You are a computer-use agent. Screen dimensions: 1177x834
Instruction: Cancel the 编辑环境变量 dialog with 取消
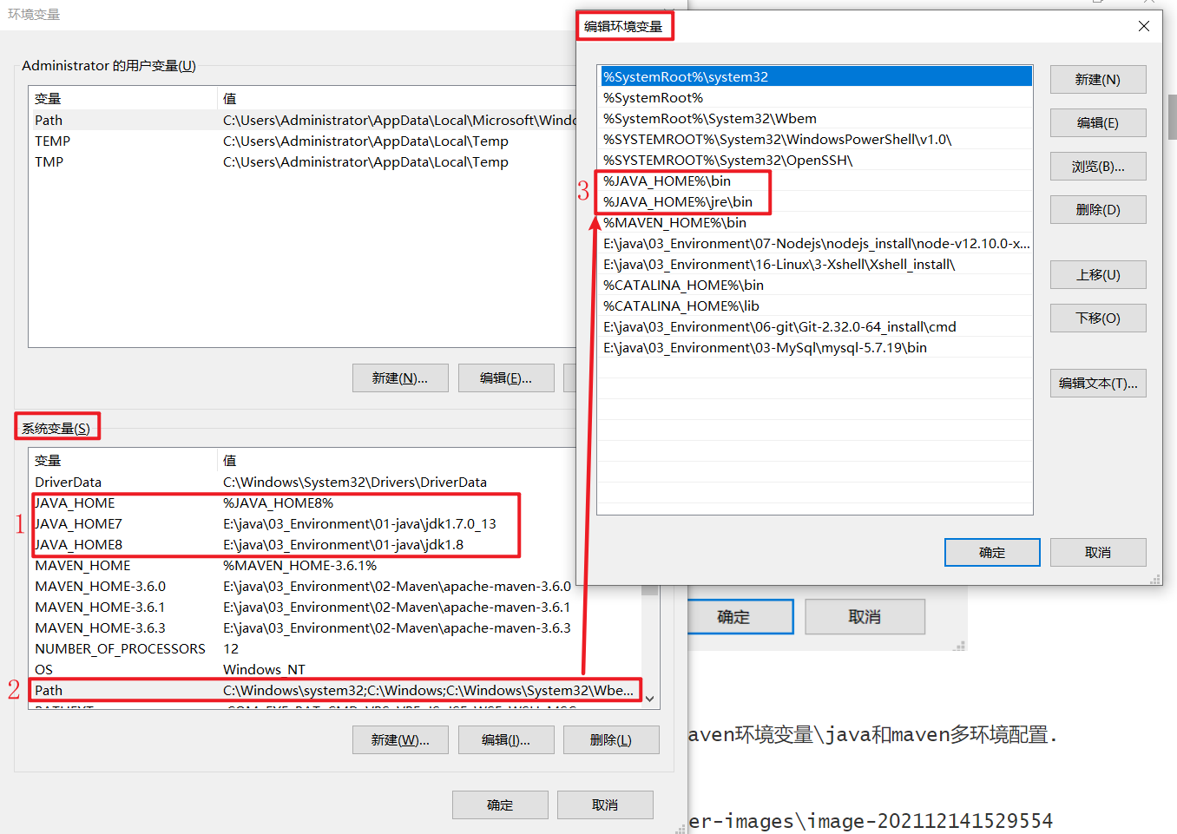point(1097,552)
